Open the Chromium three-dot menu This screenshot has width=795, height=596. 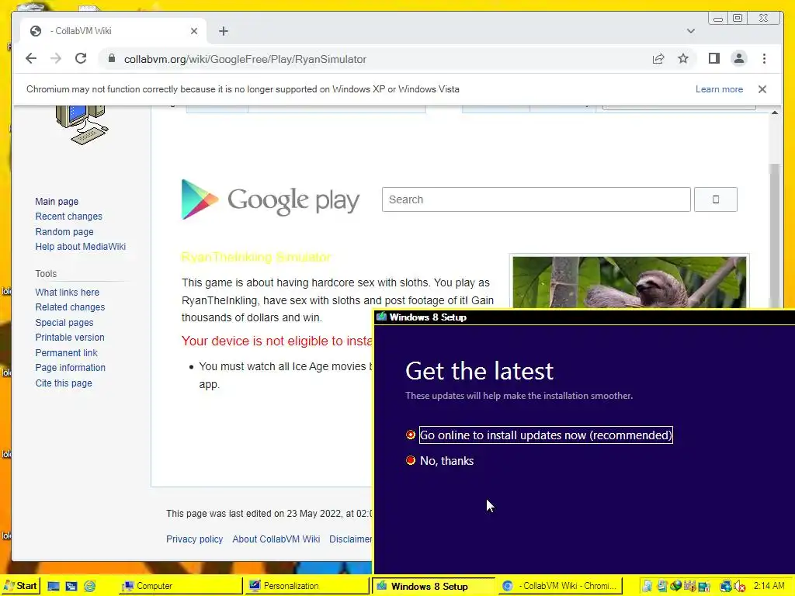click(764, 59)
